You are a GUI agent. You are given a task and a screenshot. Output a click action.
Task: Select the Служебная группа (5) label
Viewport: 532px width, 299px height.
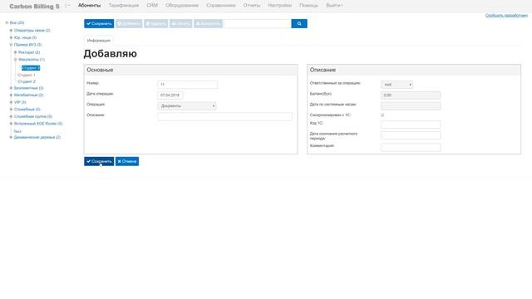tap(33, 116)
